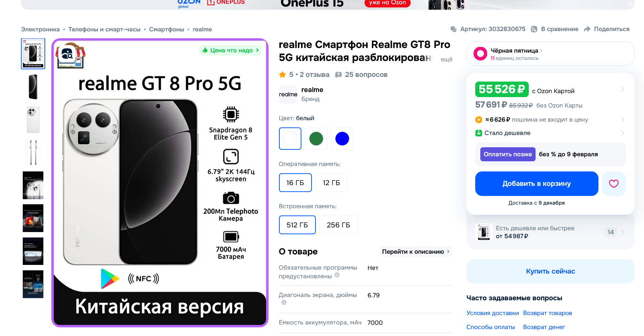This screenshot has height=336, width=644.
Task: Copy article number via Артикул icon
Action: pos(453,29)
